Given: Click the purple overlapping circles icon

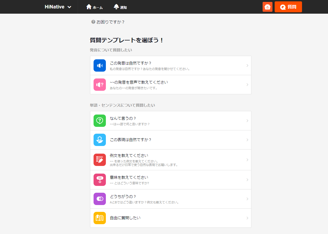Looking at the screenshot, I should coord(100,199).
